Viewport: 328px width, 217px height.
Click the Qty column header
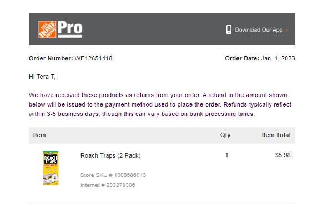pos(225,135)
